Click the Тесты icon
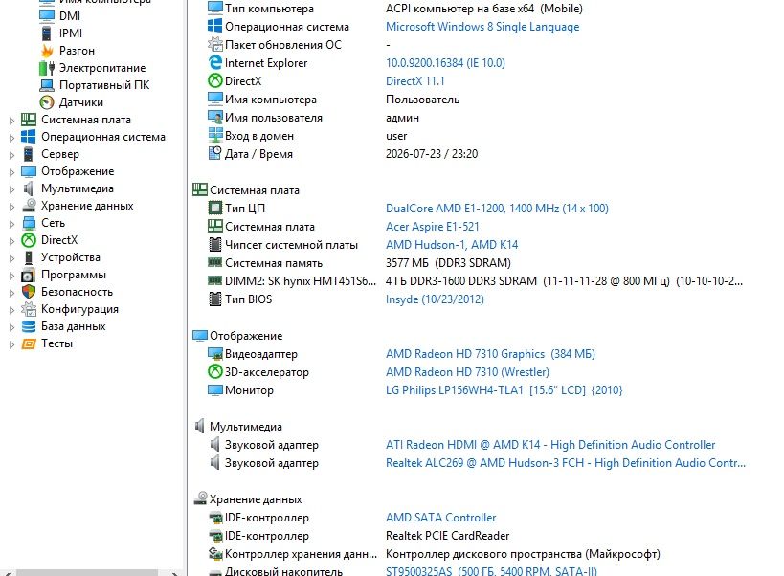The image size is (784, 576). pyautogui.click(x=29, y=343)
